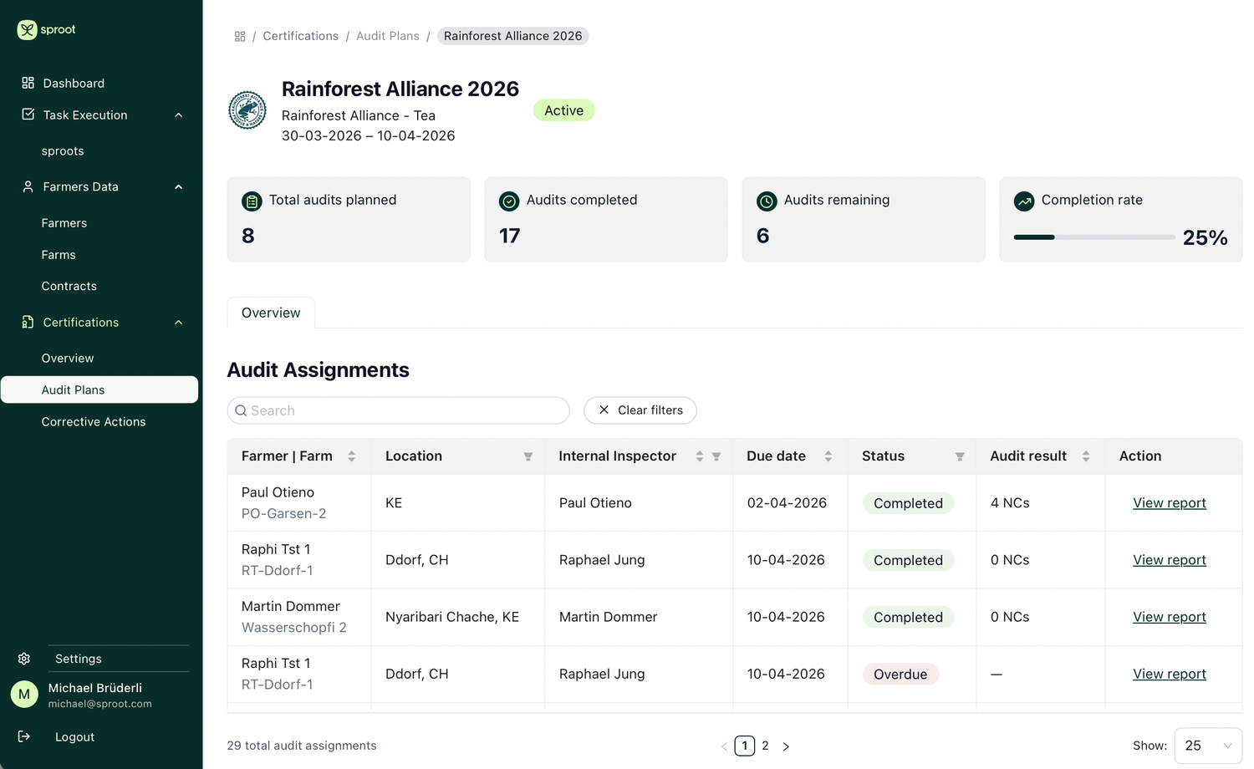Click the Task Execution checkbox icon

pyautogui.click(x=28, y=115)
